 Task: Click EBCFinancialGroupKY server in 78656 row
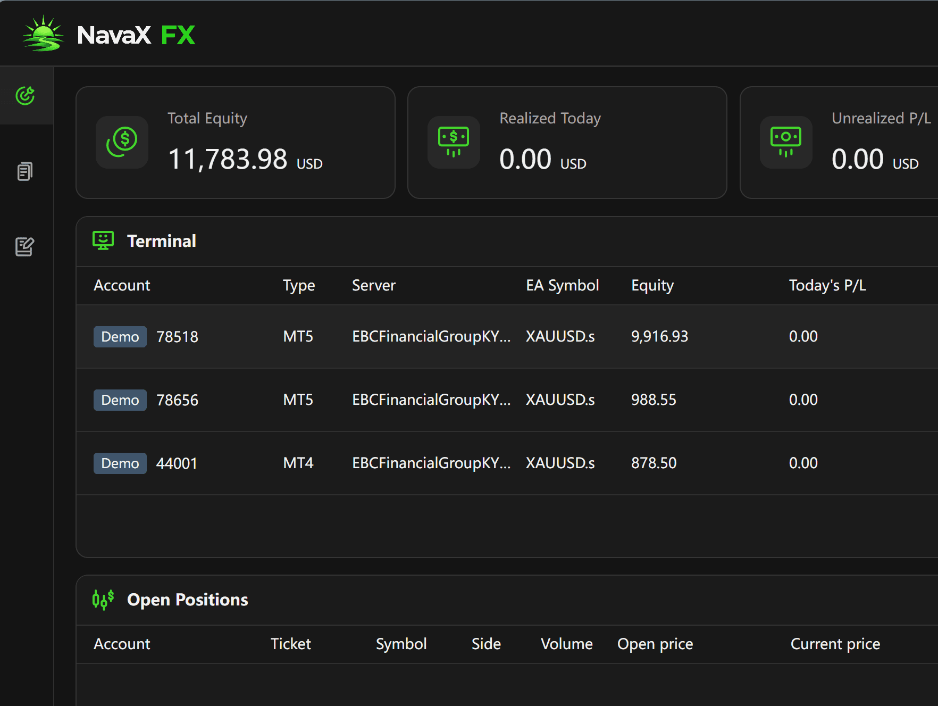coord(431,400)
